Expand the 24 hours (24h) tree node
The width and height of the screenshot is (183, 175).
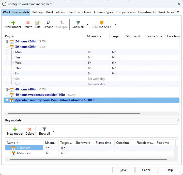pyautogui.click(x=7, y=41)
